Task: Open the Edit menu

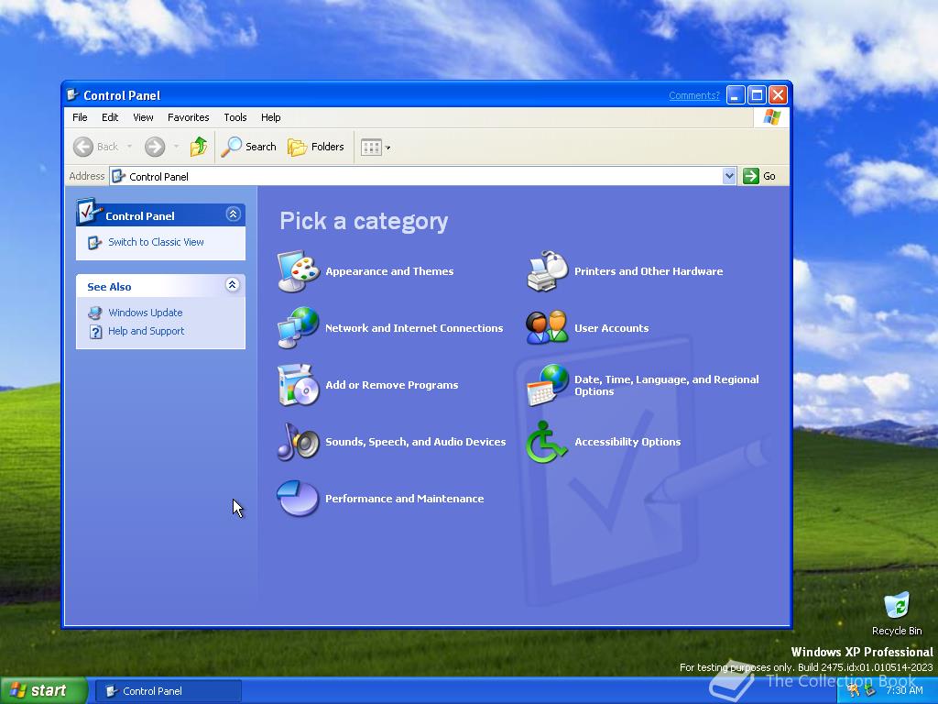Action: tap(110, 117)
